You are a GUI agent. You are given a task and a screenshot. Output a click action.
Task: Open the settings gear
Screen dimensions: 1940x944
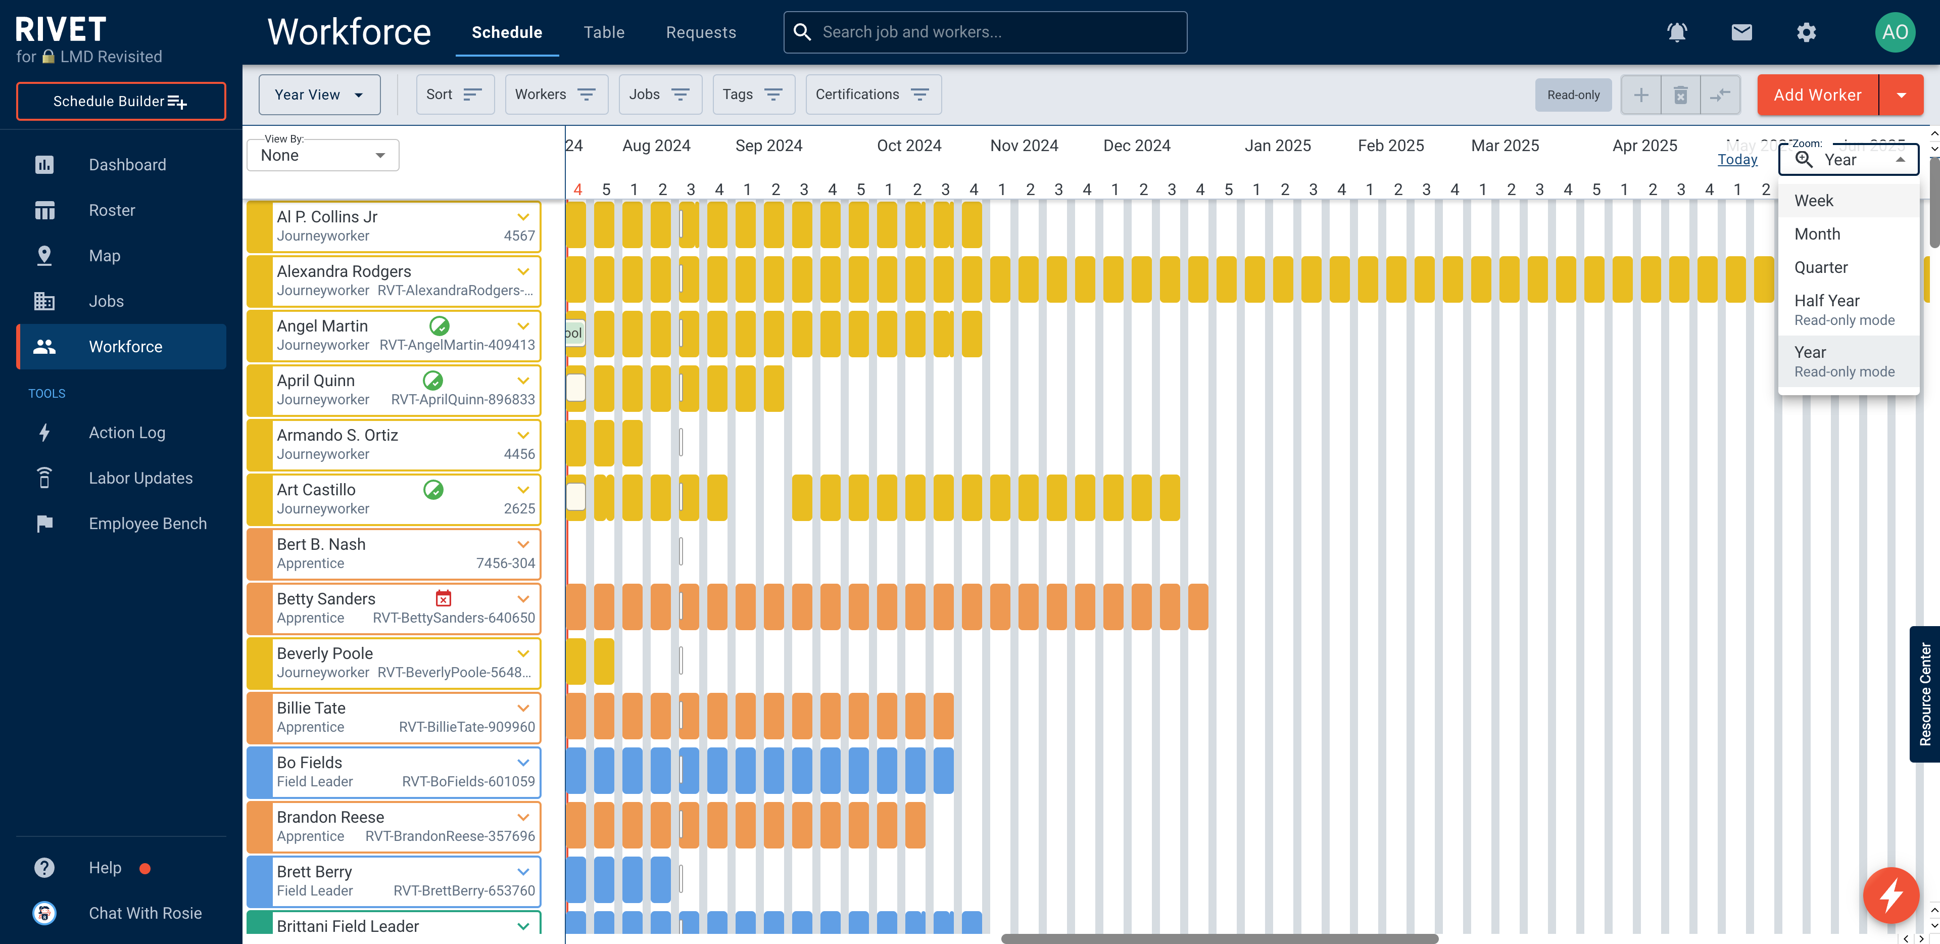(1806, 32)
